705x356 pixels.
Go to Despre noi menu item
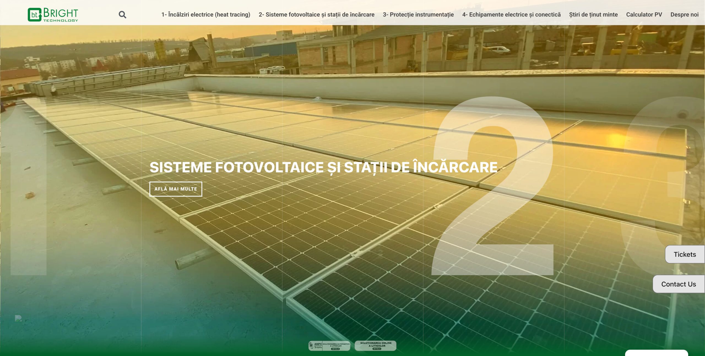pyautogui.click(x=685, y=15)
